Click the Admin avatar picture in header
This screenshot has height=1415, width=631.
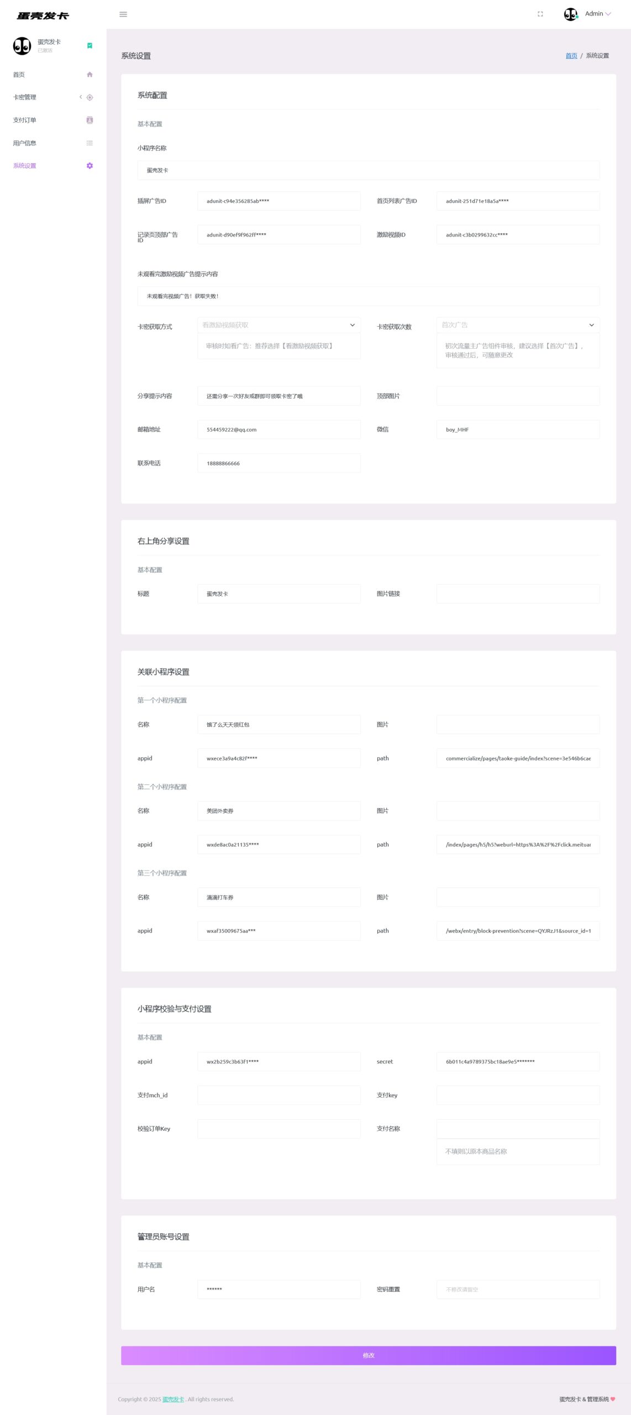(570, 14)
